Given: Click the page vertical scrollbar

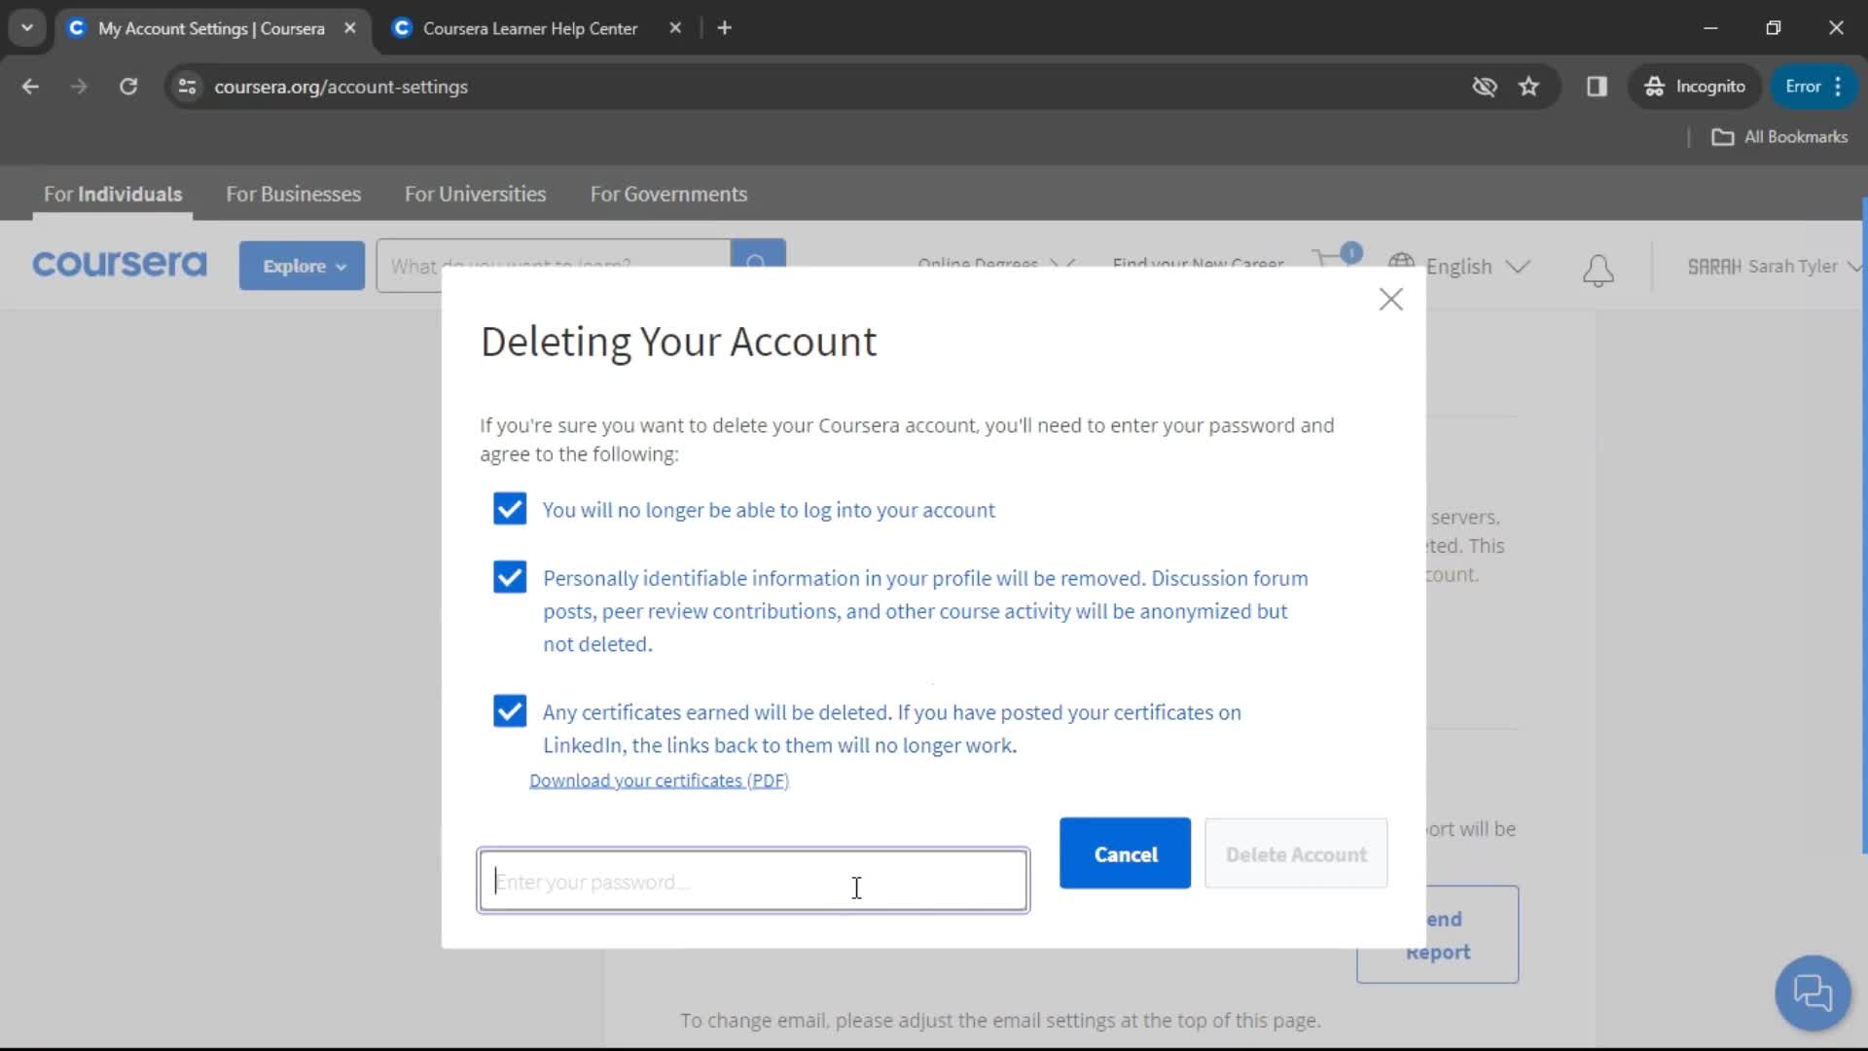Looking at the screenshot, I should pos(1863,525).
